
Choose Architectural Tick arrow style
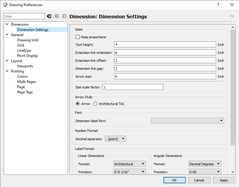click(95, 104)
